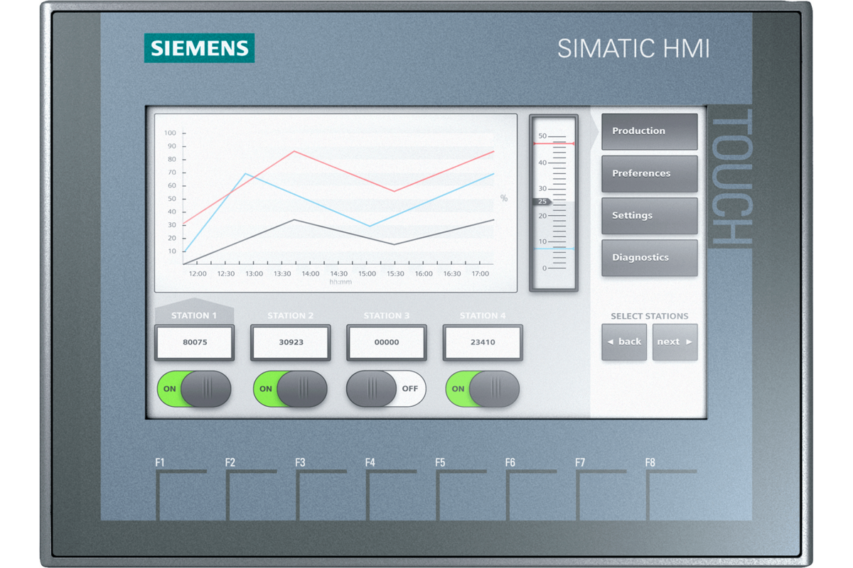This screenshot has width=853, height=568.
Task: Click the back stations button
Action: pos(624,342)
